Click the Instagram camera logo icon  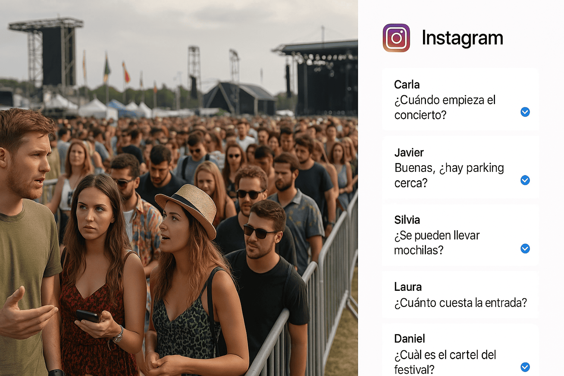[x=396, y=38]
